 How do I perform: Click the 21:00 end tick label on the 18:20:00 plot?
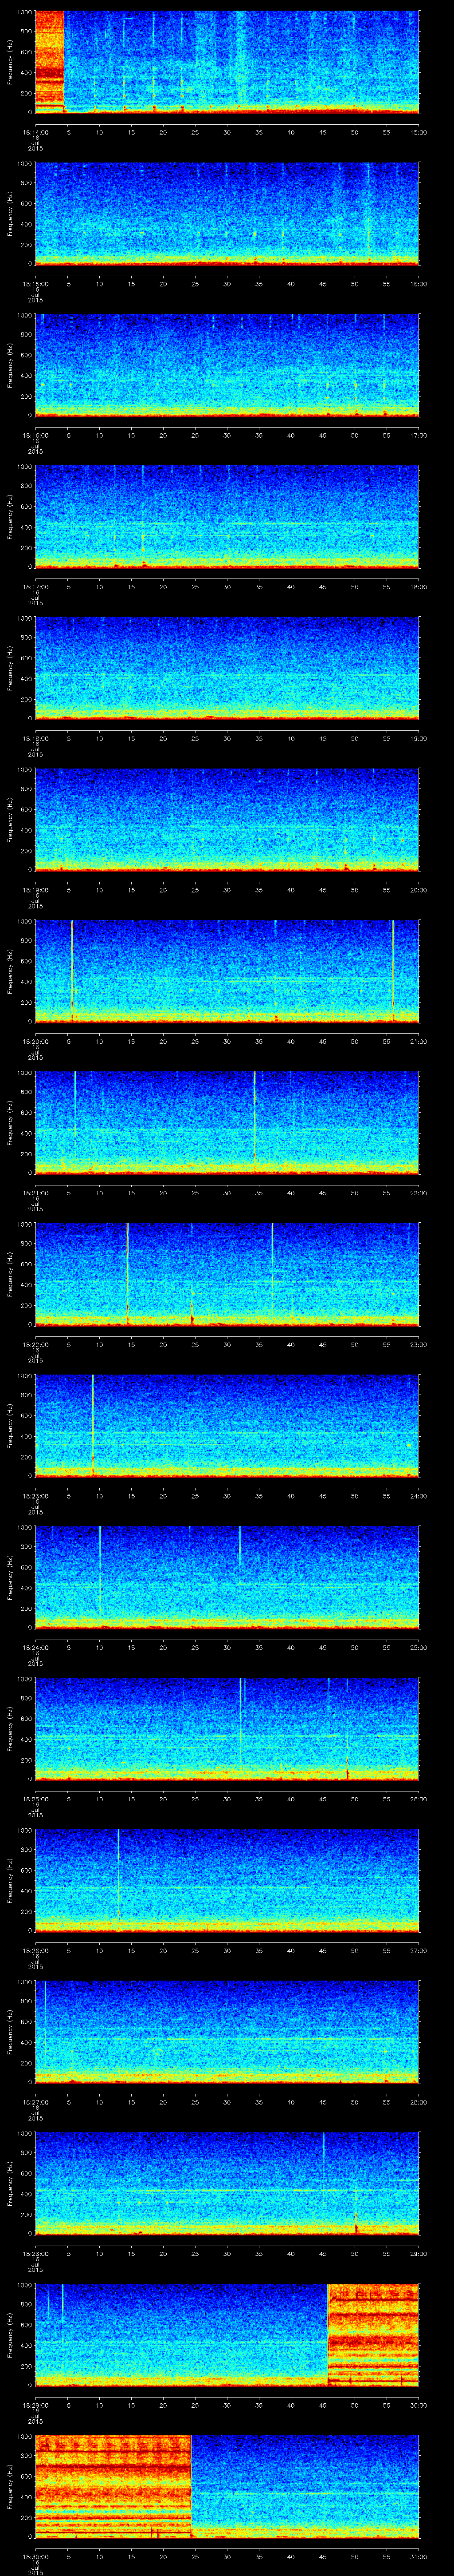(419, 1041)
